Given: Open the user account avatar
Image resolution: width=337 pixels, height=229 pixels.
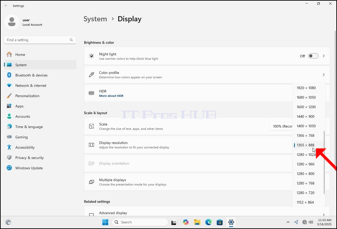Looking at the screenshot, I should tap(11, 22).
